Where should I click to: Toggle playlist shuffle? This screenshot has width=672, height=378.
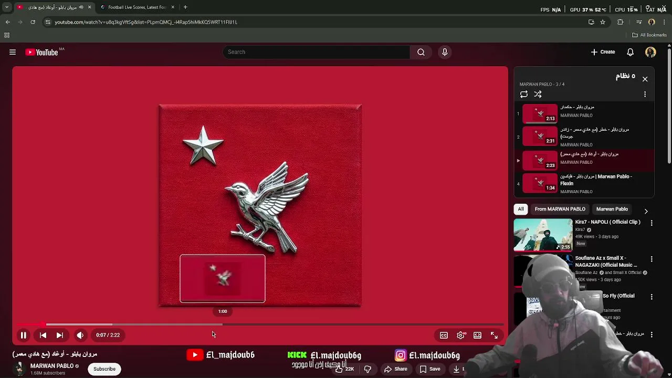point(538,94)
